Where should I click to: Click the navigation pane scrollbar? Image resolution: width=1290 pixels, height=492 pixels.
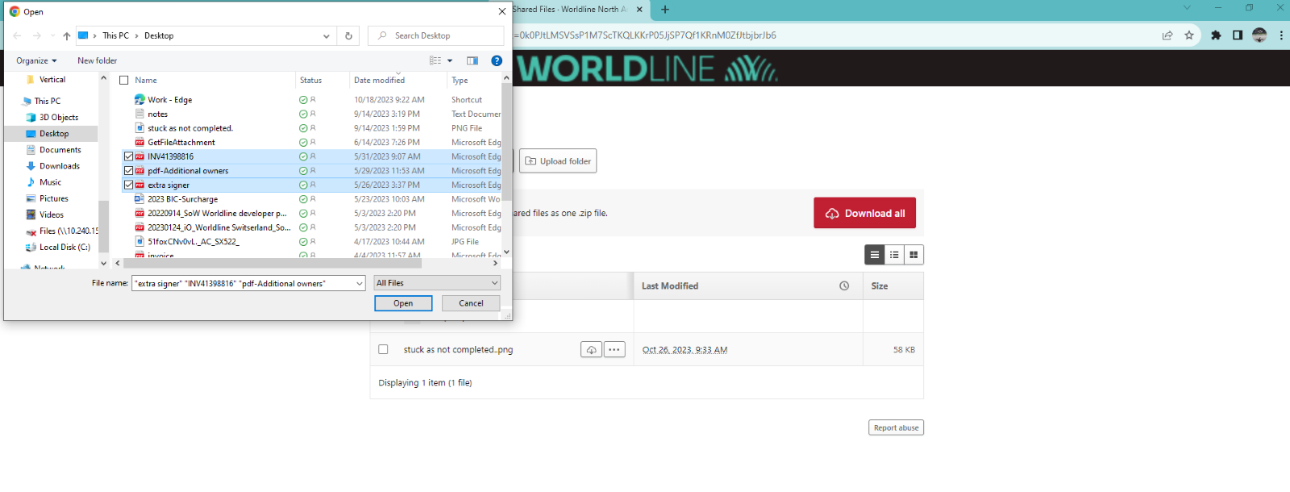pos(103,226)
